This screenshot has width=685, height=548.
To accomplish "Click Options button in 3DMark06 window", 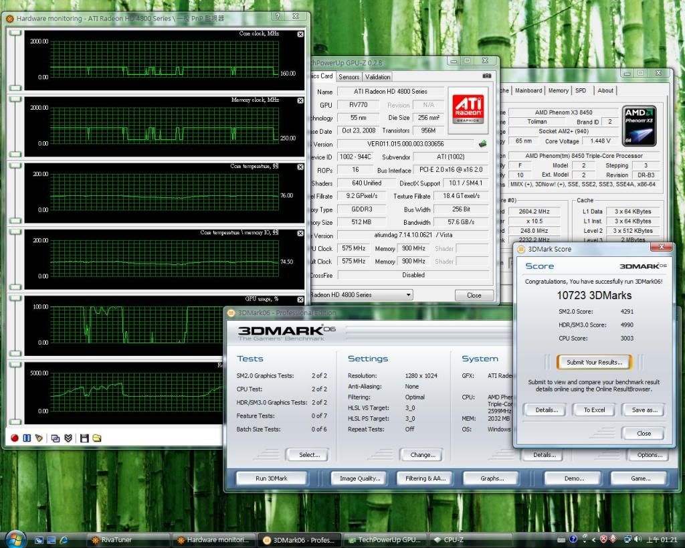I will [650, 455].
